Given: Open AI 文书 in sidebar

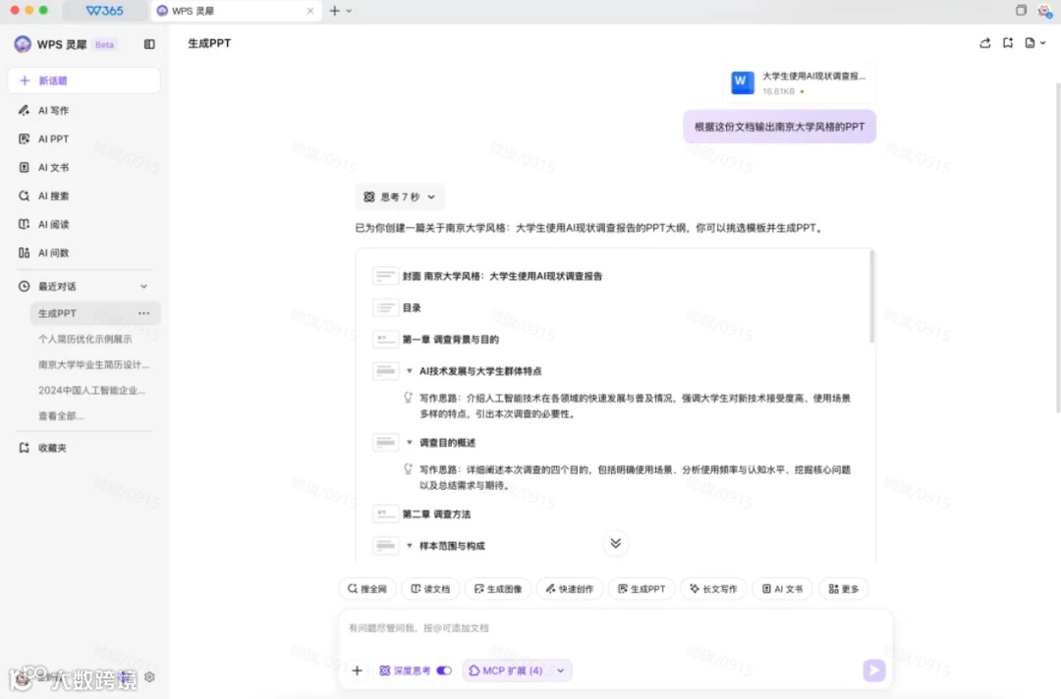Looking at the screenshot, I should coord(53,167).
